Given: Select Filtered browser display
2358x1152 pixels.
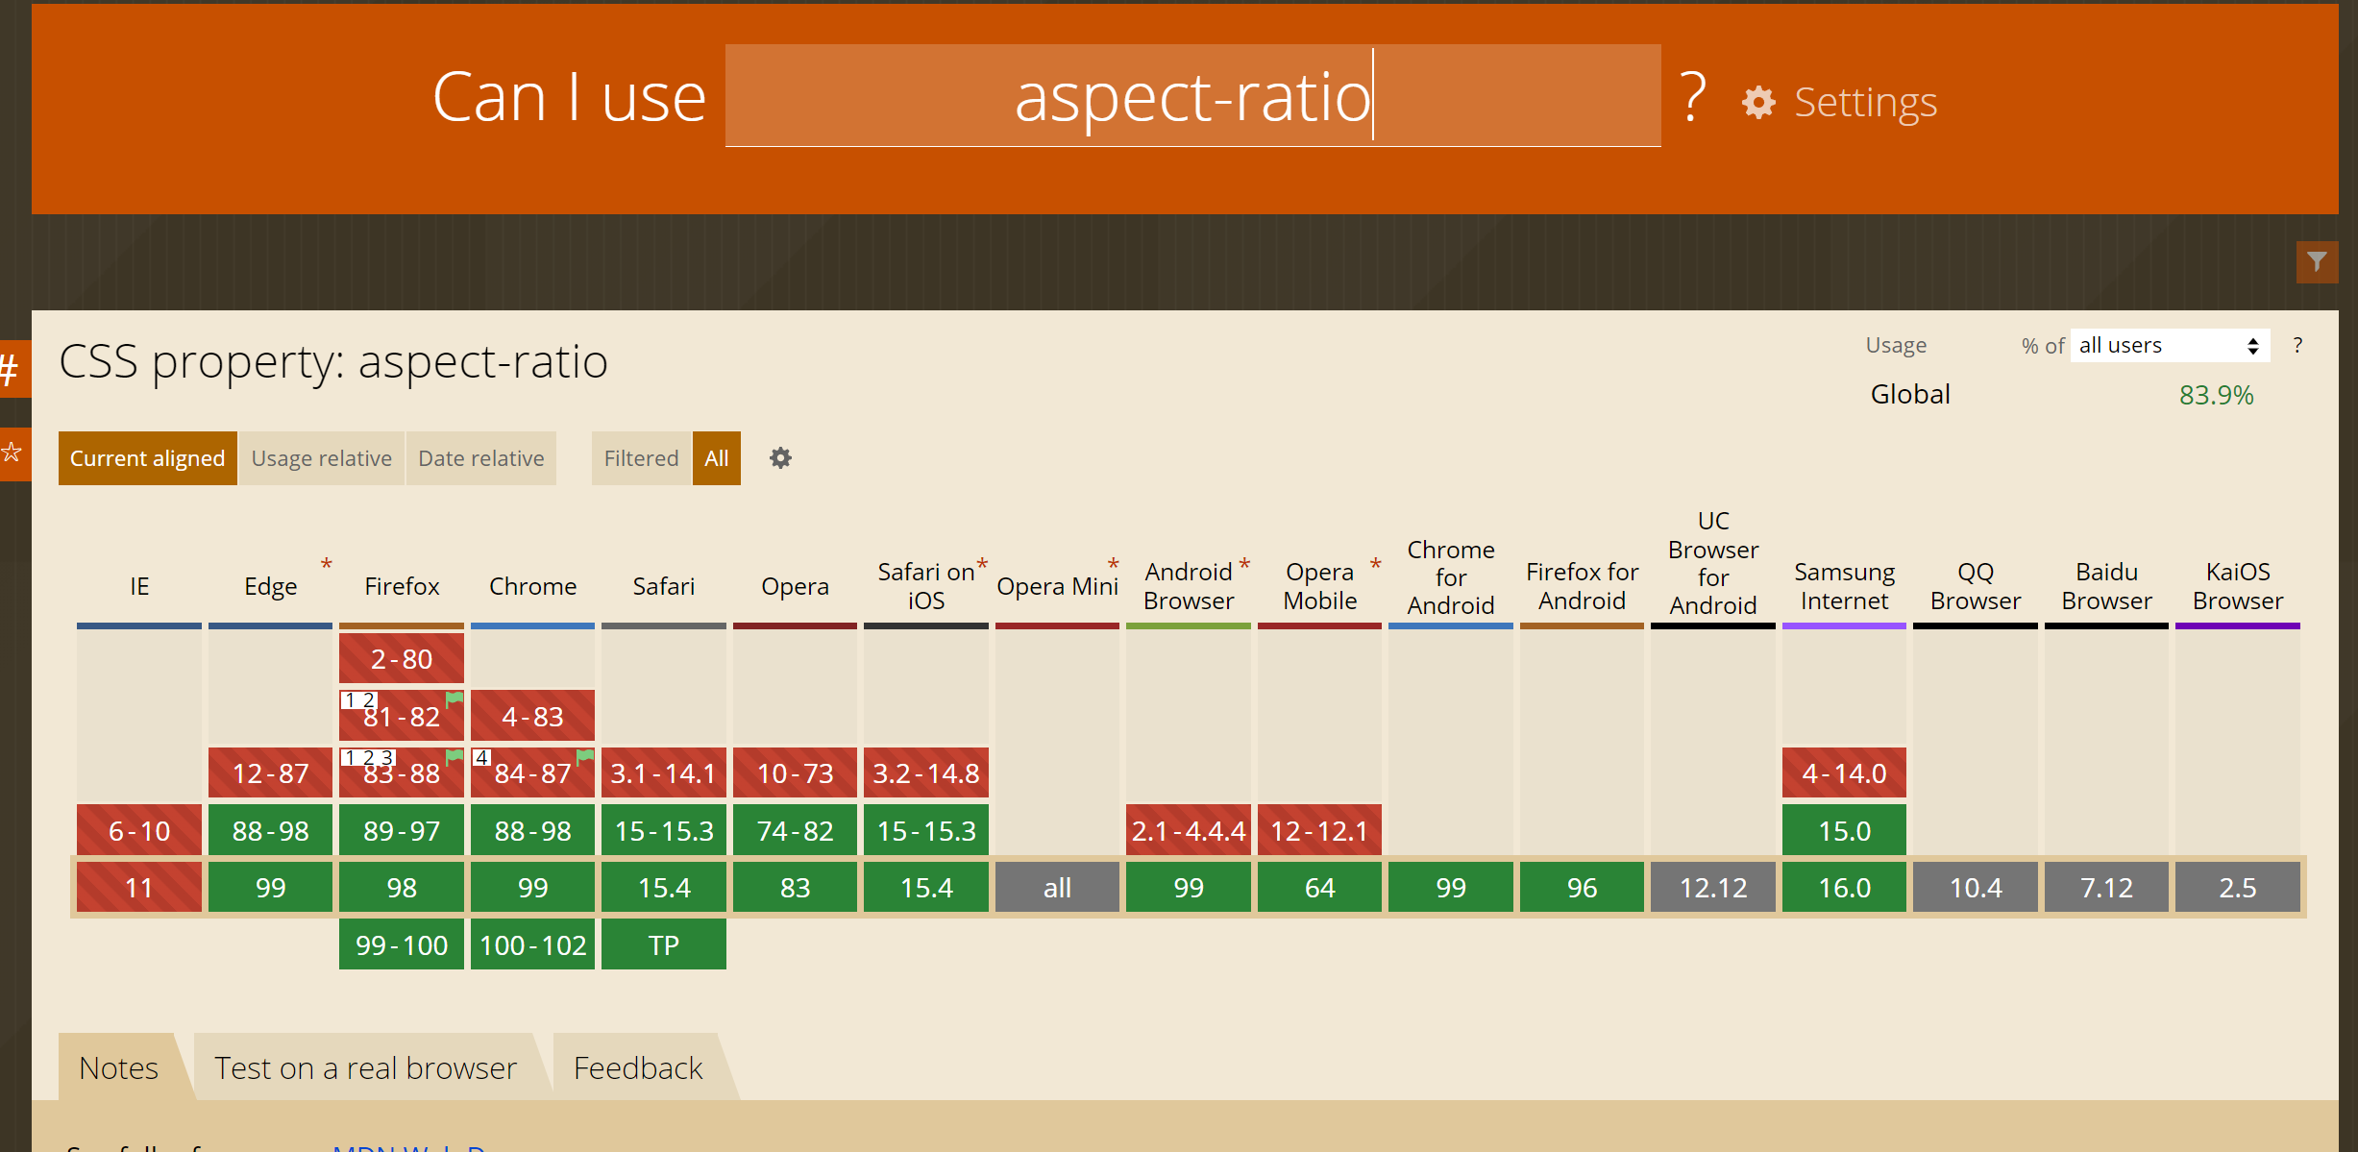Looking at the screenshot, I should coord(640,458).
